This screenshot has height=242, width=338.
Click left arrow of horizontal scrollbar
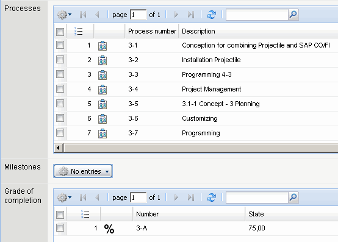click(58, 148)
